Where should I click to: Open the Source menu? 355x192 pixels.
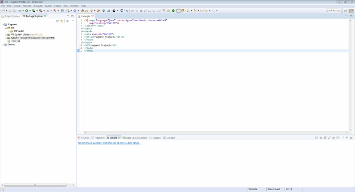pyautogui.click(x=17, y=6)
